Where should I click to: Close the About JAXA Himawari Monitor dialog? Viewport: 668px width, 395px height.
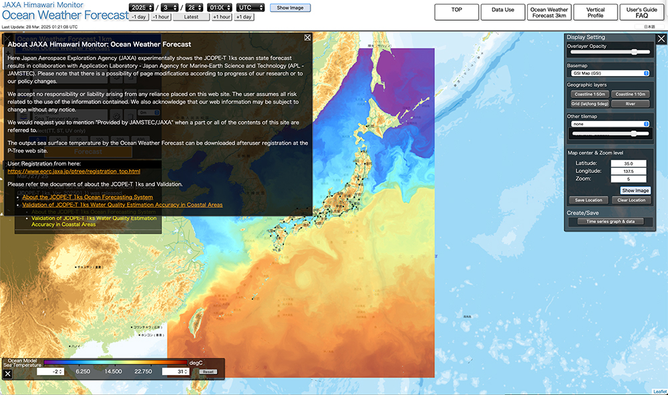coord(307,37)
